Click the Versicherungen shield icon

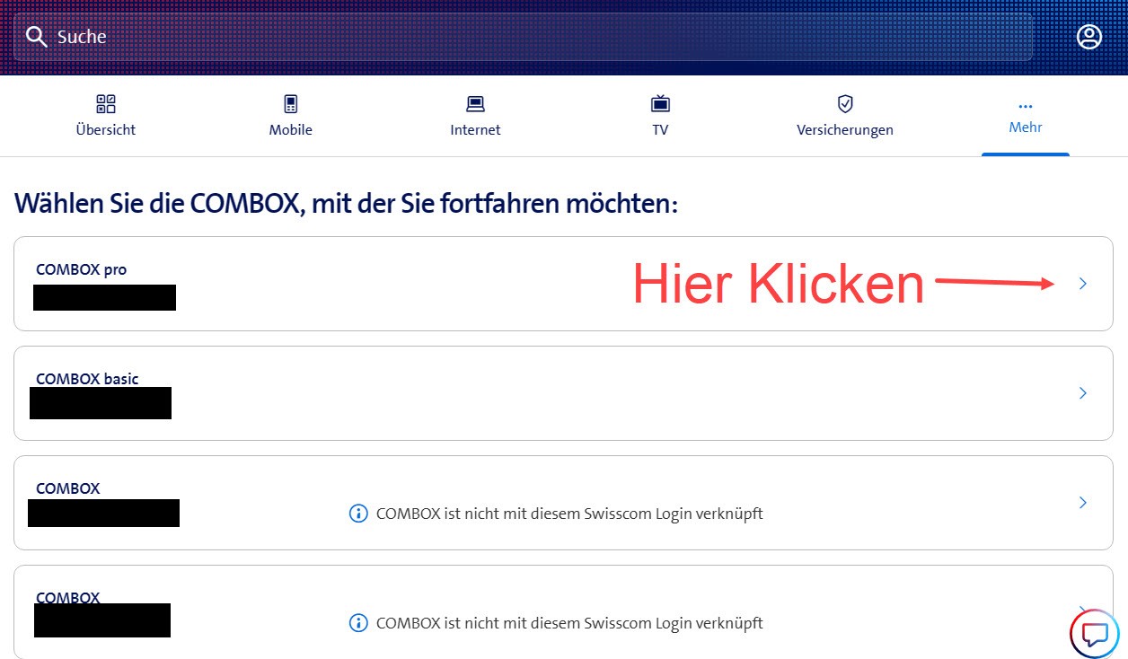[x=844, y=104]
